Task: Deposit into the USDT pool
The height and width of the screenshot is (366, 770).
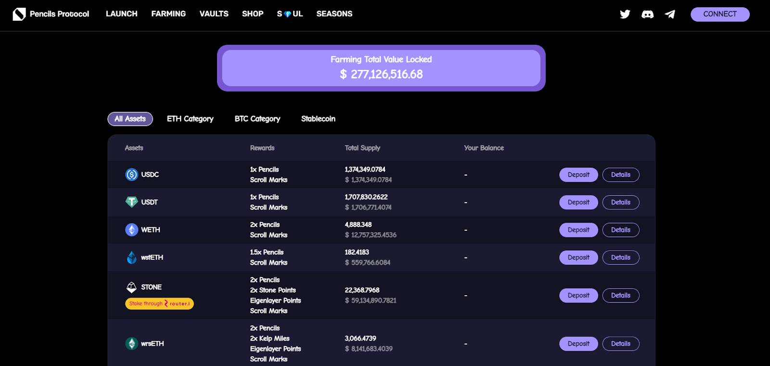Action: coord(578,202)
